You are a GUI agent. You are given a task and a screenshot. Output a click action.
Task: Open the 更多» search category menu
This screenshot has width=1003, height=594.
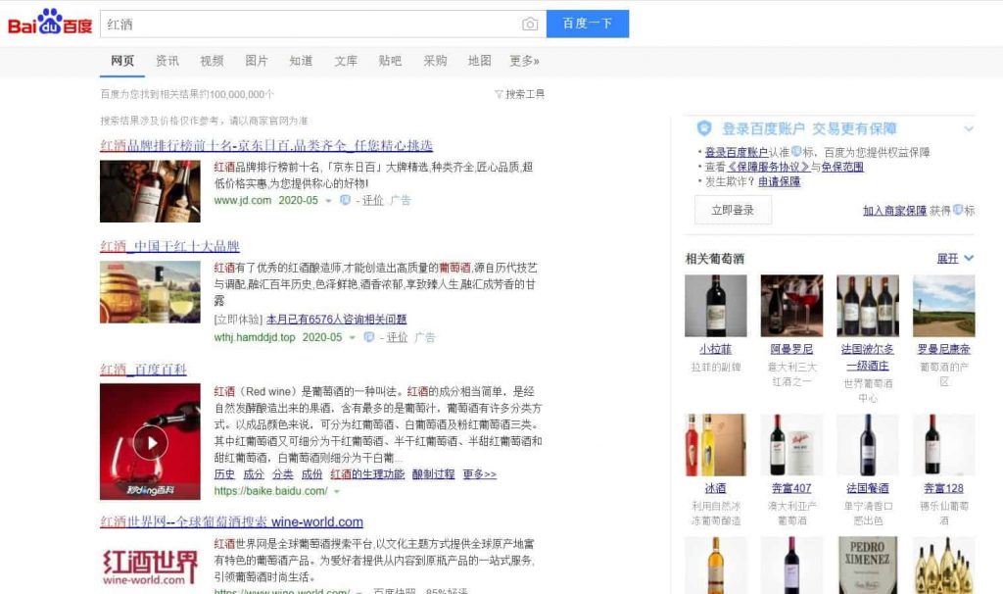(x=525, y=61)
